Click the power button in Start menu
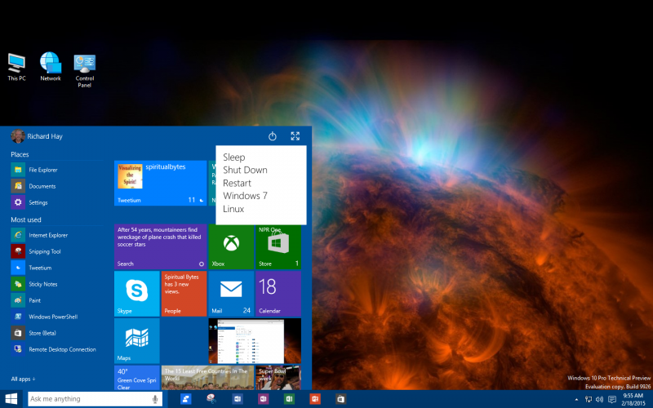The image size is (653, 408). pyautogui.click(x=273, y=136)
